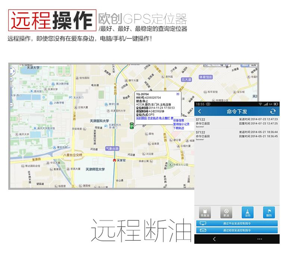Click the map zoom-in plus button
Image resolution: width=295 pixels, height=254 pixels.
pyautogui.click(x=11, y=79)
